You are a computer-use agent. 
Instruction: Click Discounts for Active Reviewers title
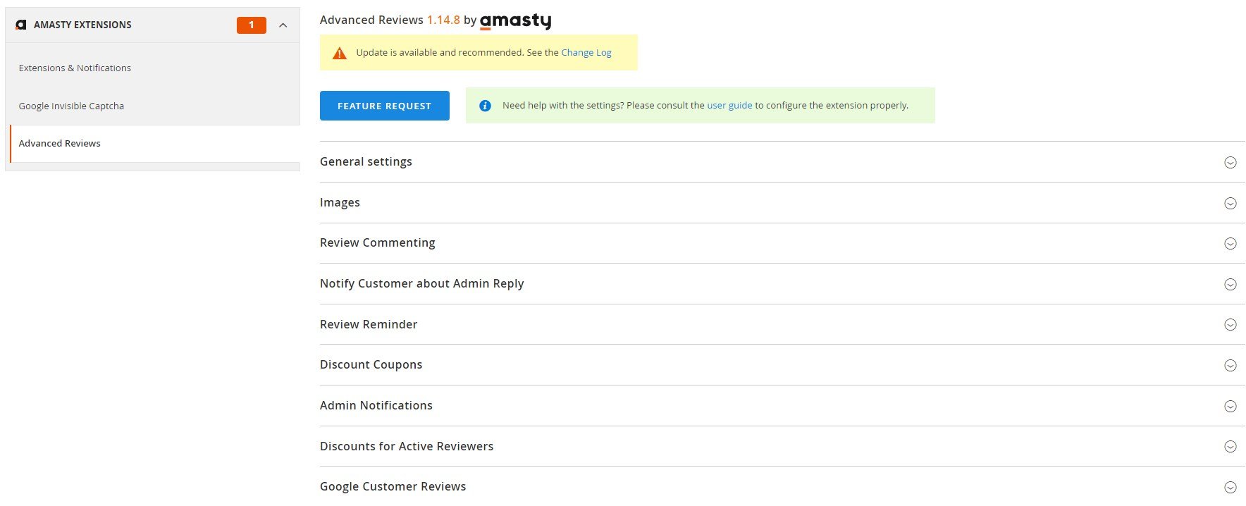click(407, 446)
